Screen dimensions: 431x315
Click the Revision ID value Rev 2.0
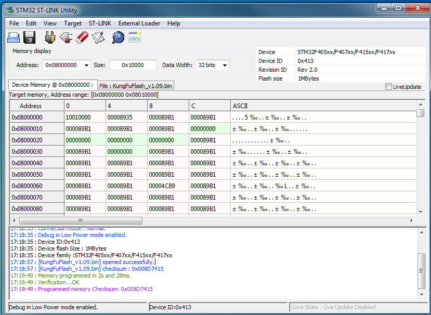(307, 70)
